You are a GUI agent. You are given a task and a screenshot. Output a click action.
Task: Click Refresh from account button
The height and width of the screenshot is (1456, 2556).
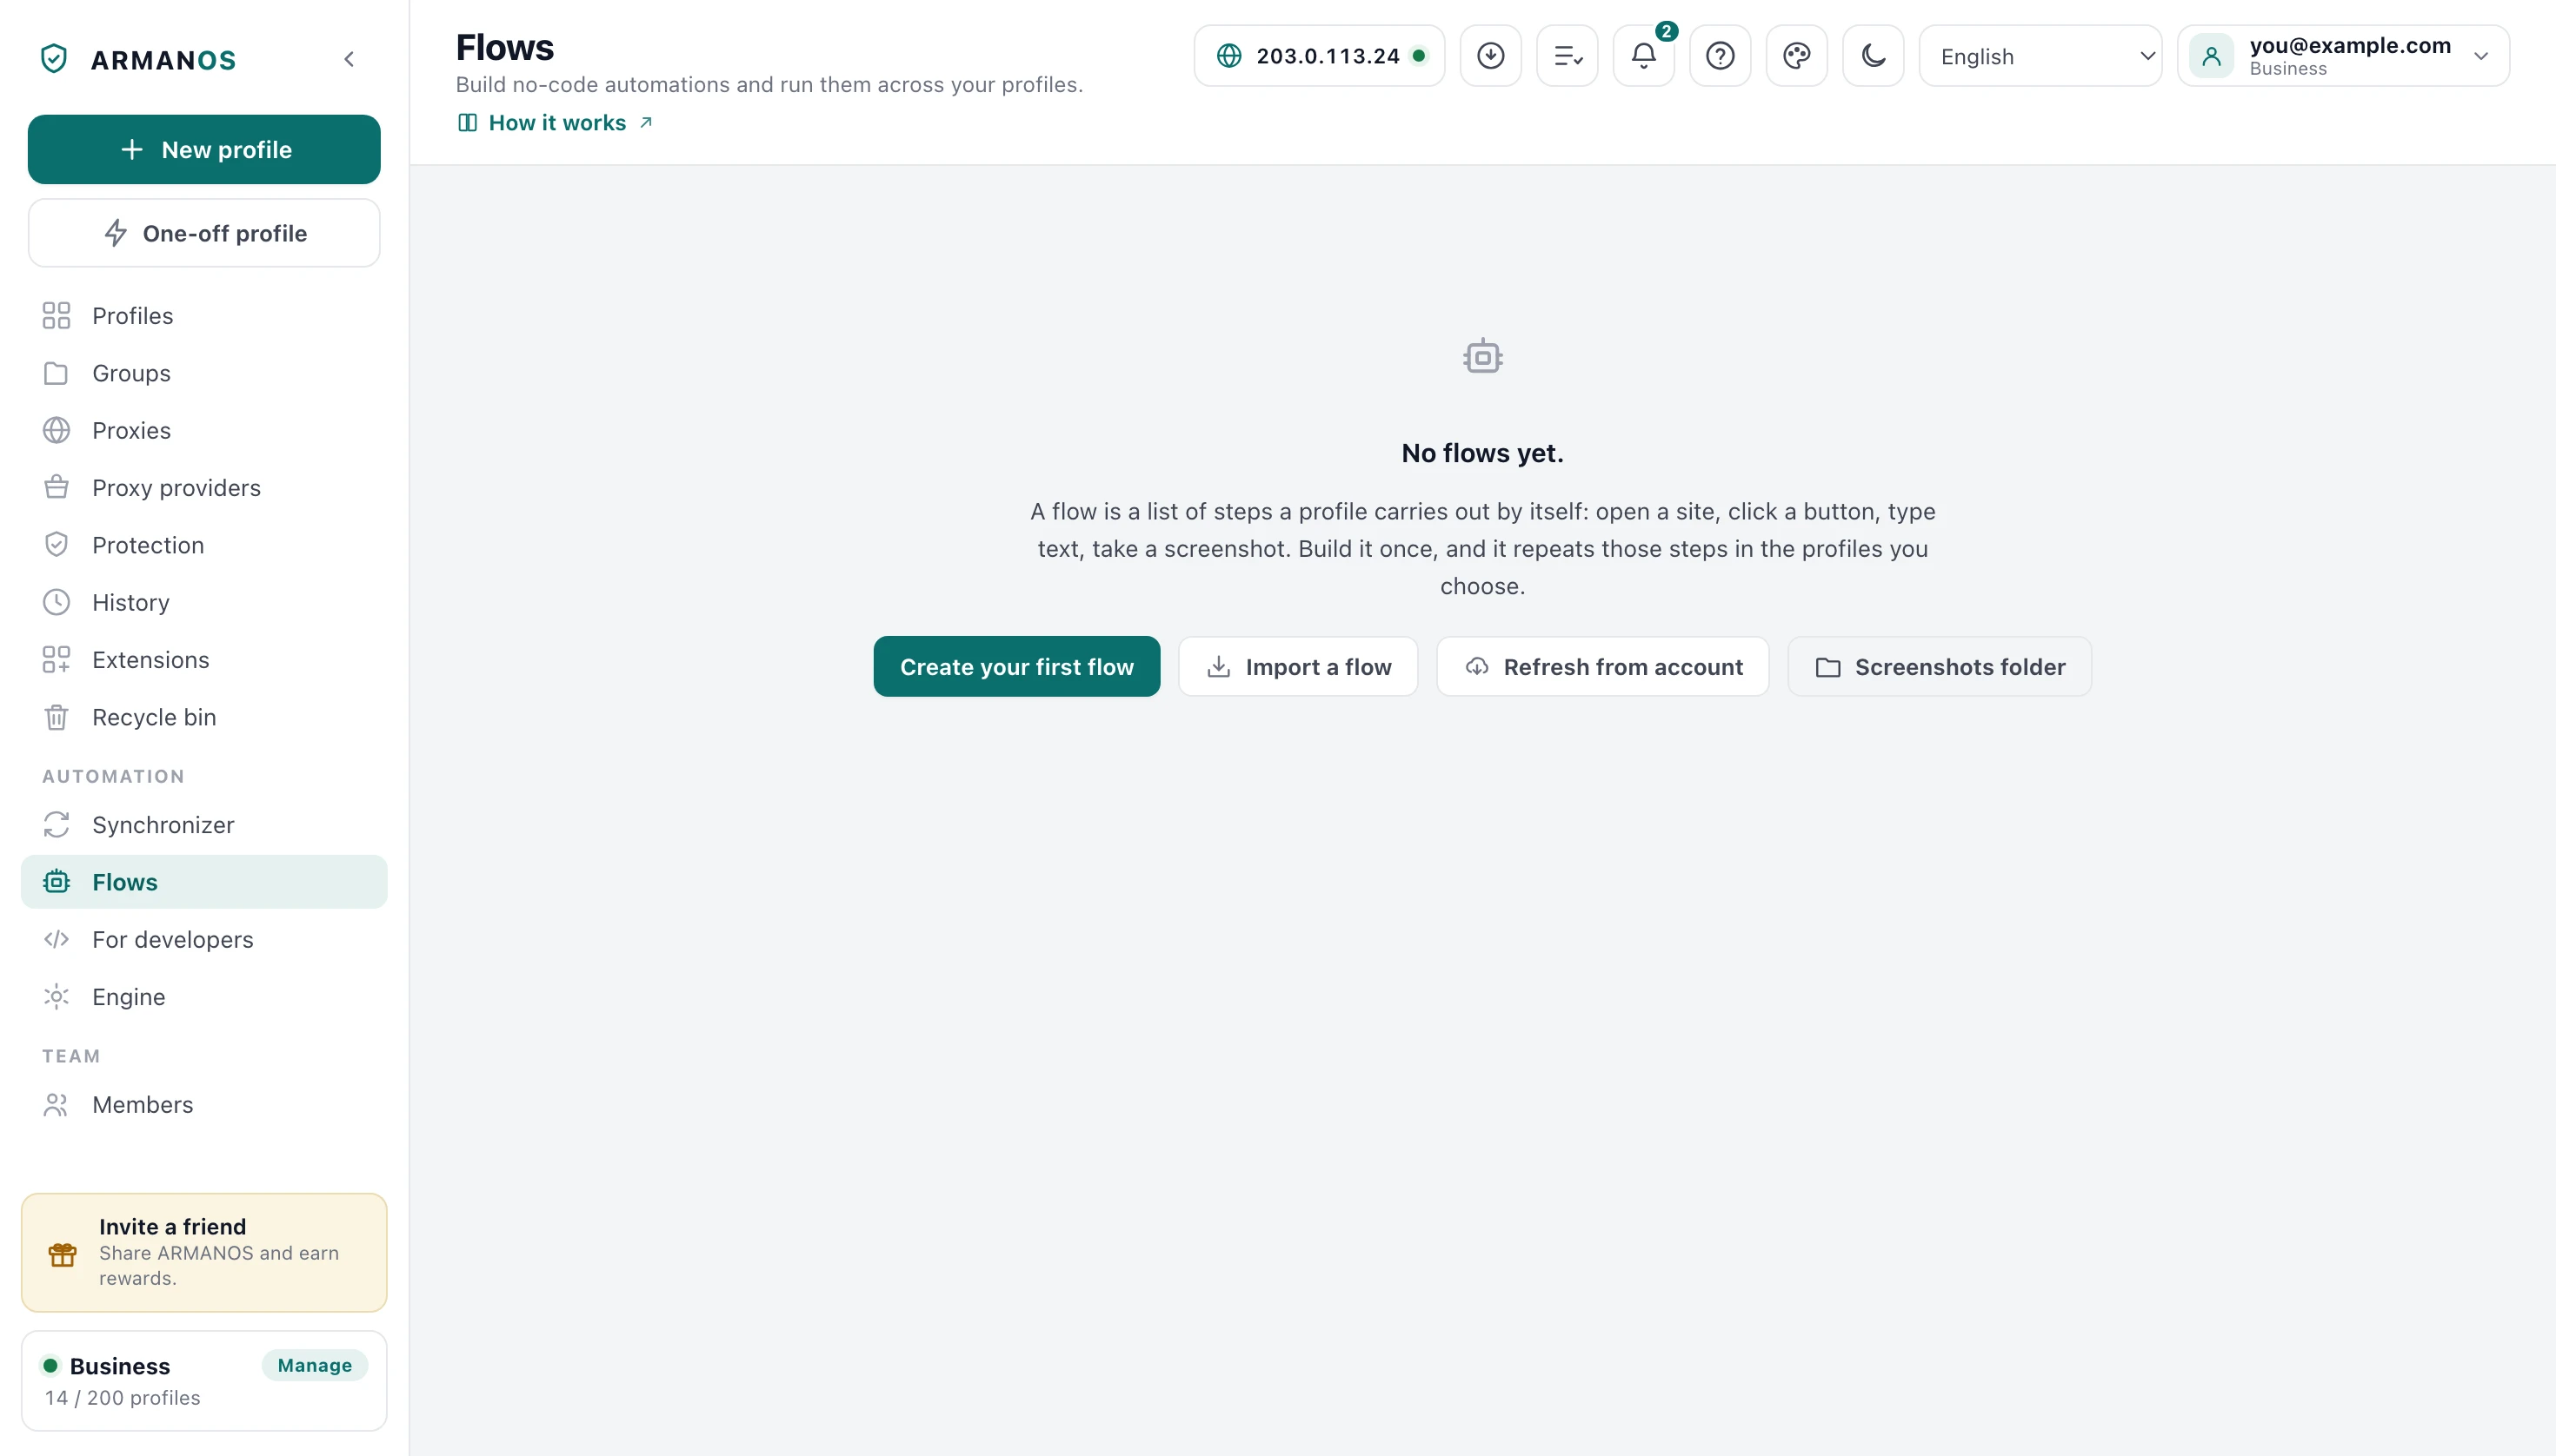(1603, 667)
